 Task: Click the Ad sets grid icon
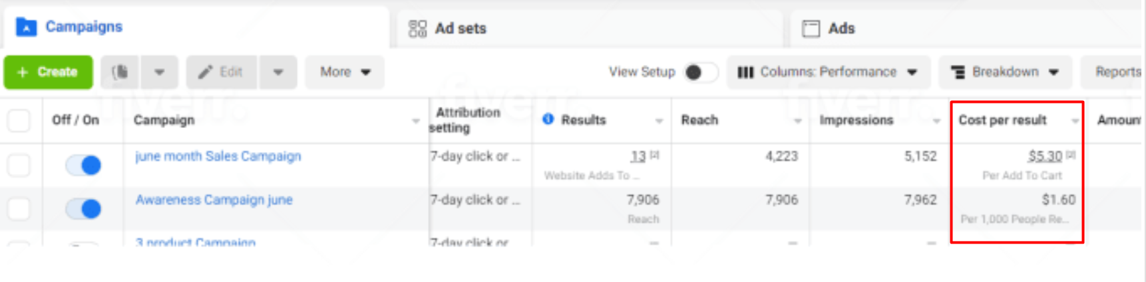point(417,29)
